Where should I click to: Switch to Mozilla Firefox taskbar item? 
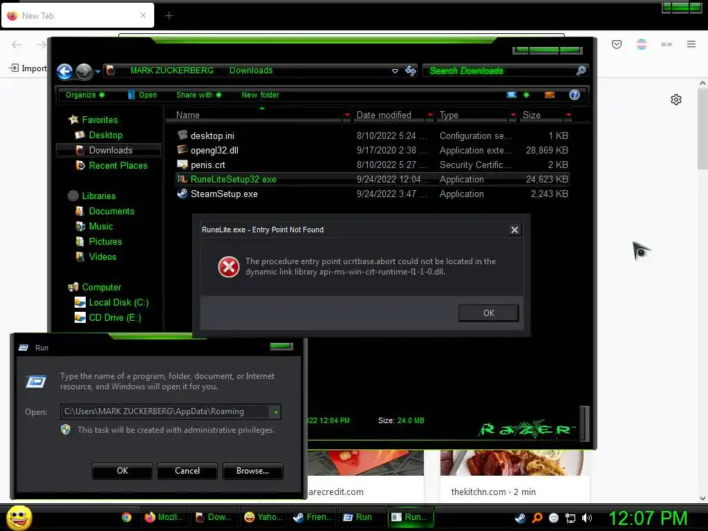click(164, 517)
